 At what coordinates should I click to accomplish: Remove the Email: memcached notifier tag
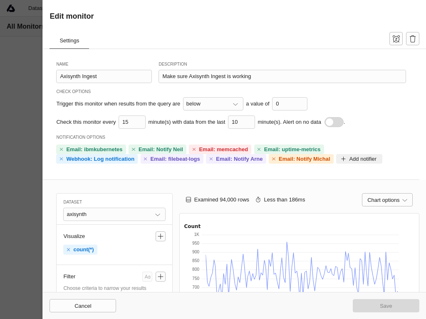click(x=194, y=150)
